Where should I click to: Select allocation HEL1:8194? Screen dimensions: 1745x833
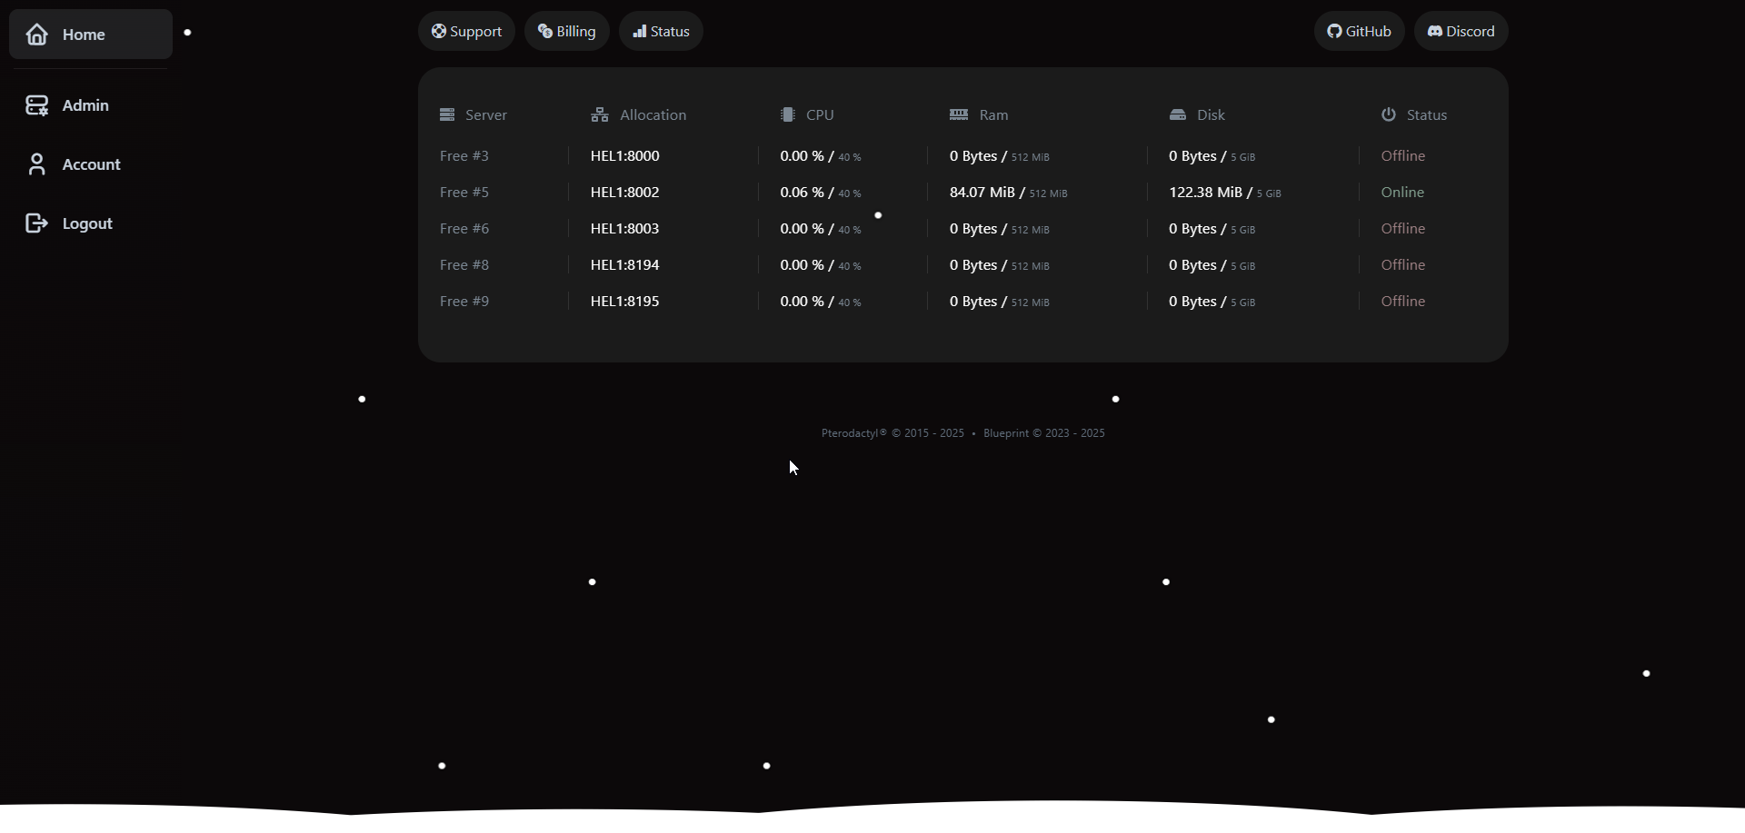tap(624, 264)
